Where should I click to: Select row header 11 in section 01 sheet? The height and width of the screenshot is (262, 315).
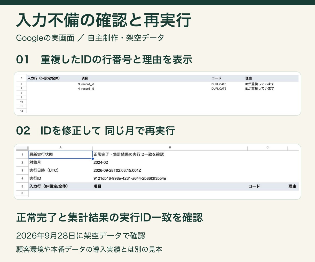pos(21,106)
